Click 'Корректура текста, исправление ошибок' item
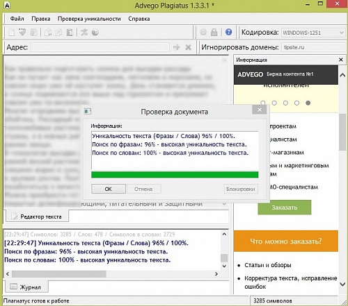 291,282
